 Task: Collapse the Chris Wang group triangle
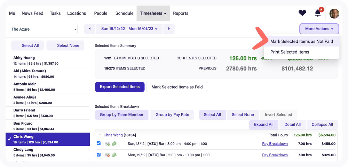click(100, 135)
